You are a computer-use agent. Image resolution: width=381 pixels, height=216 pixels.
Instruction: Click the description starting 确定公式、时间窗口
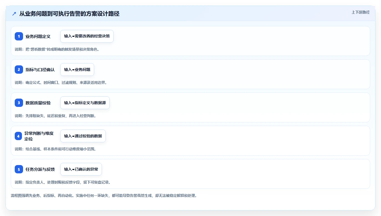61,83
